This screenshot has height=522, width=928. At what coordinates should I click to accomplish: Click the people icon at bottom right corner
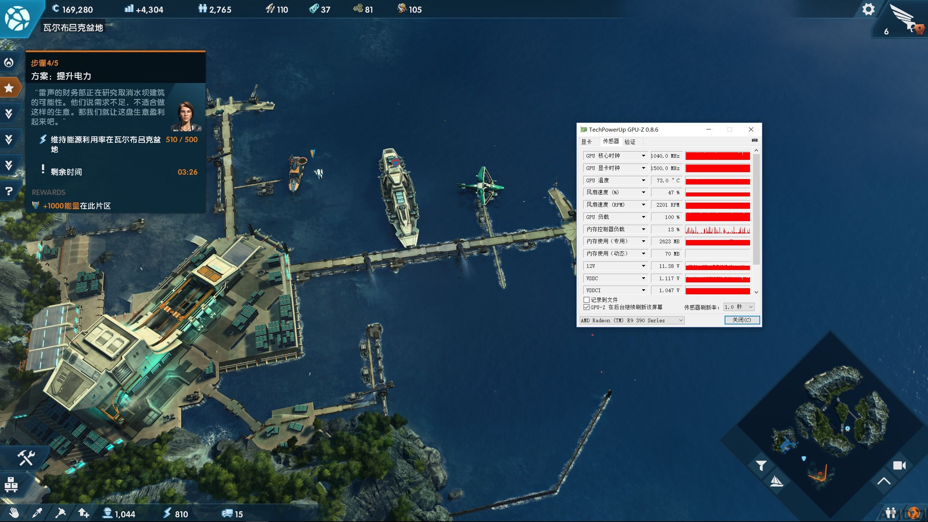coord(891,513)
